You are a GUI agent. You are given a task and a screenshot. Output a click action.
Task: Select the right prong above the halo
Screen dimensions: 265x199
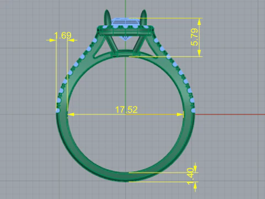point(144,18)
